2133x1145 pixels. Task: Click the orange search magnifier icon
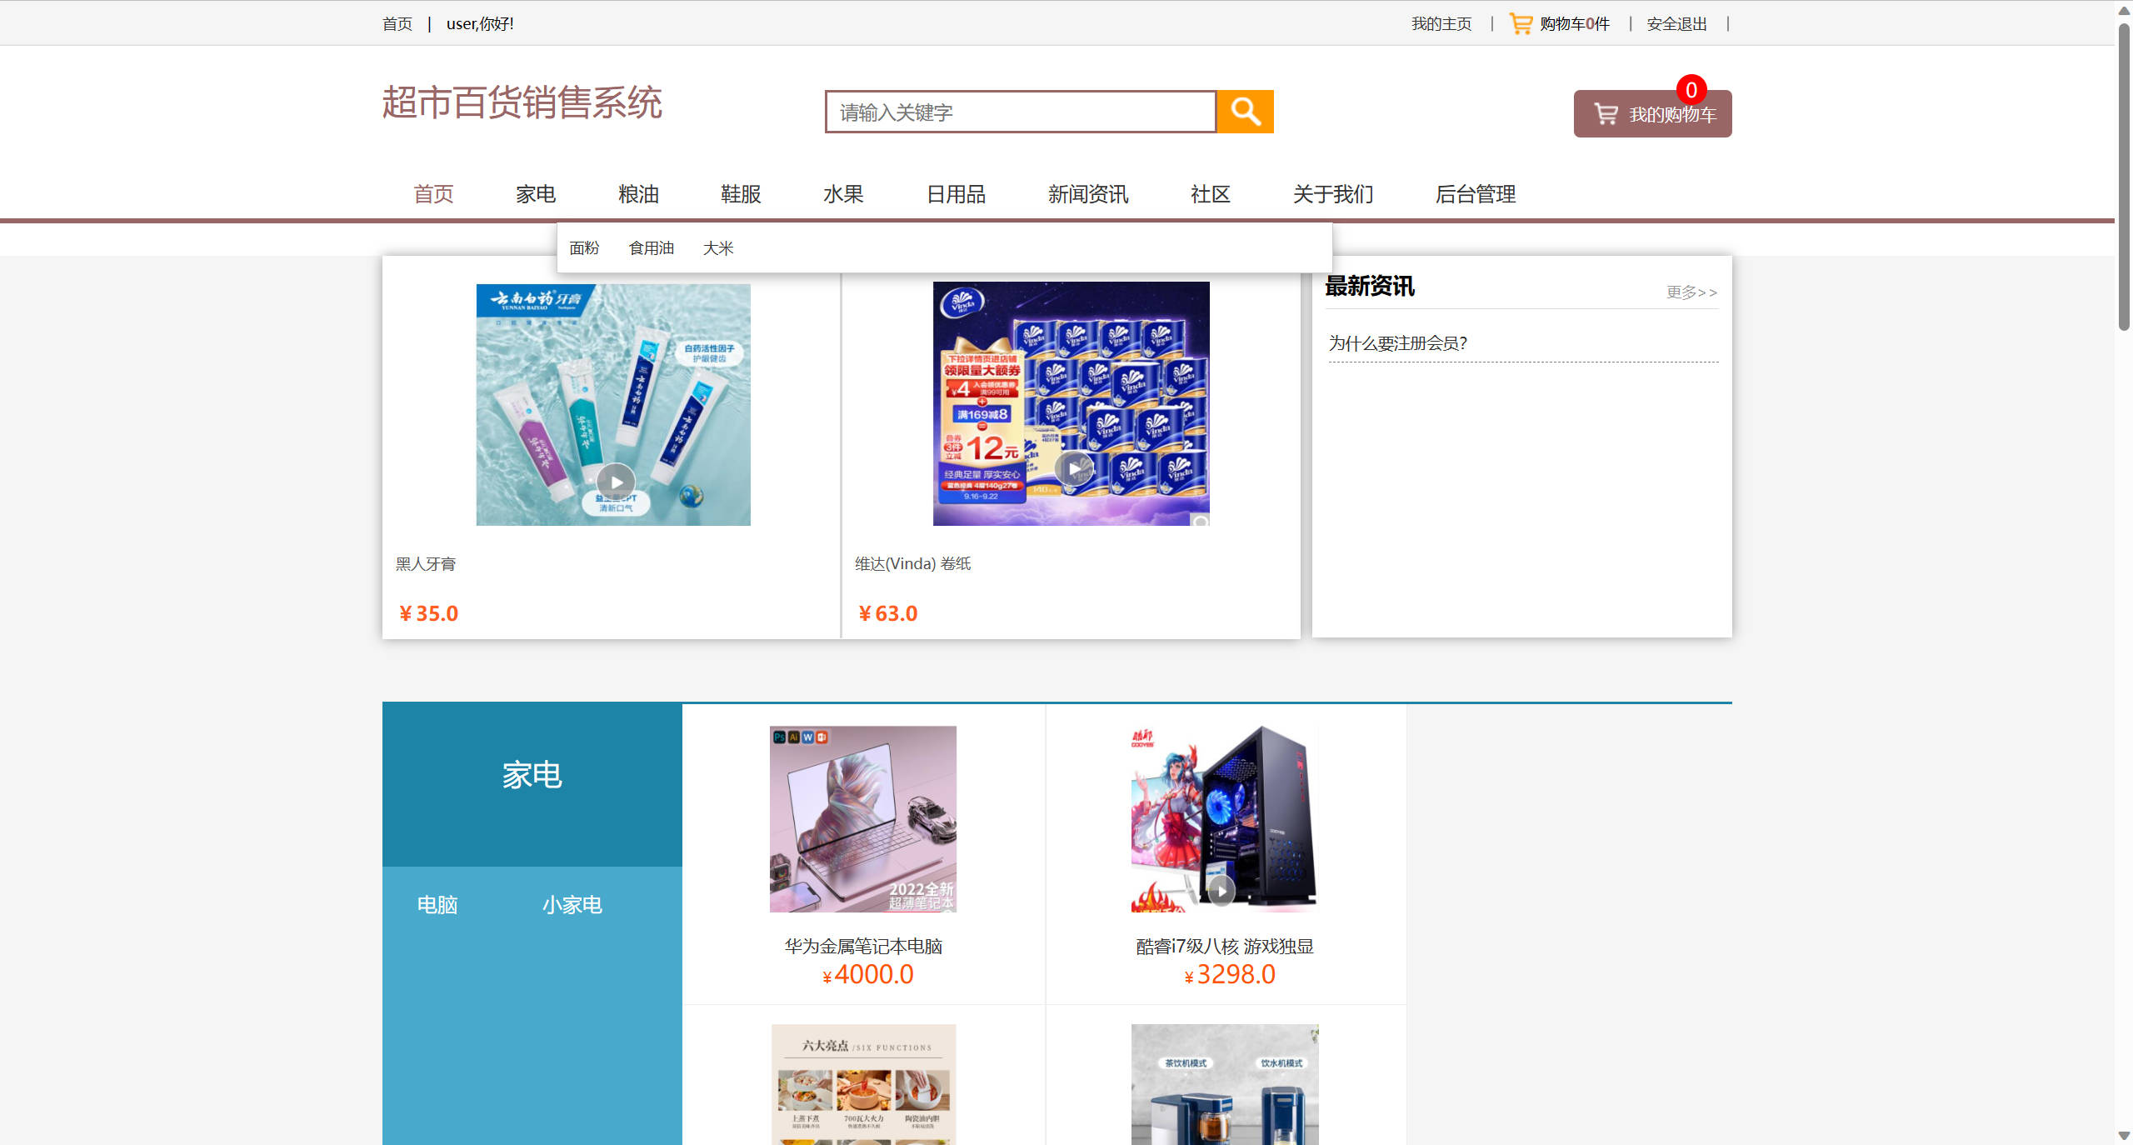pyautogui.click(x=1245, y=111)
